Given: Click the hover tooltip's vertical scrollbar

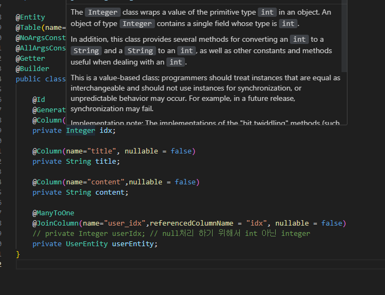Looking at the screenshot, I should click(x=344, y=37).
